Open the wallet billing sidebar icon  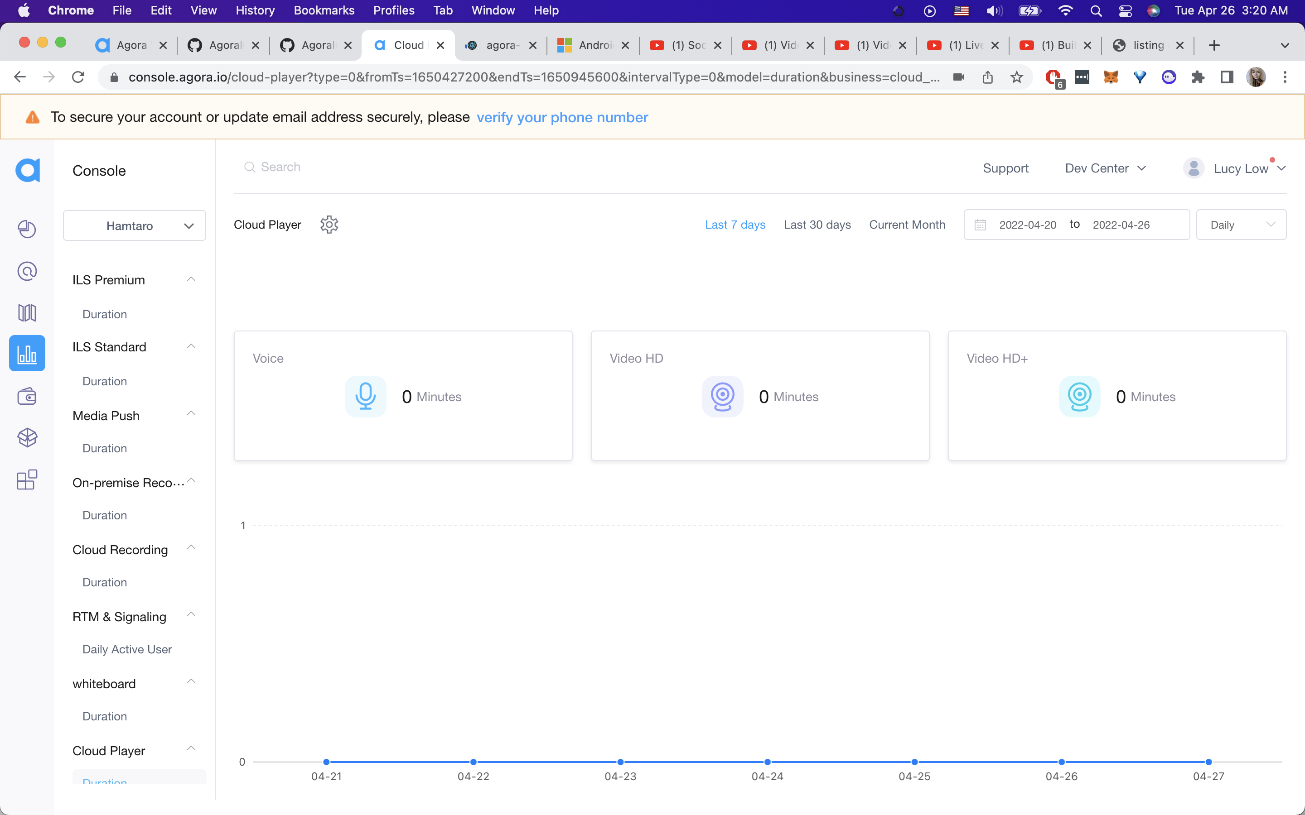(x=27, y=397)
